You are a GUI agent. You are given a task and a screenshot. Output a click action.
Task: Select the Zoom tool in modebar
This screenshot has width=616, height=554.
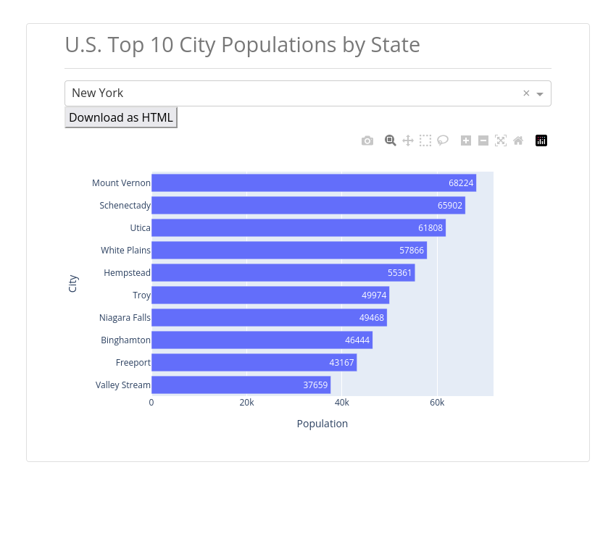390,140
